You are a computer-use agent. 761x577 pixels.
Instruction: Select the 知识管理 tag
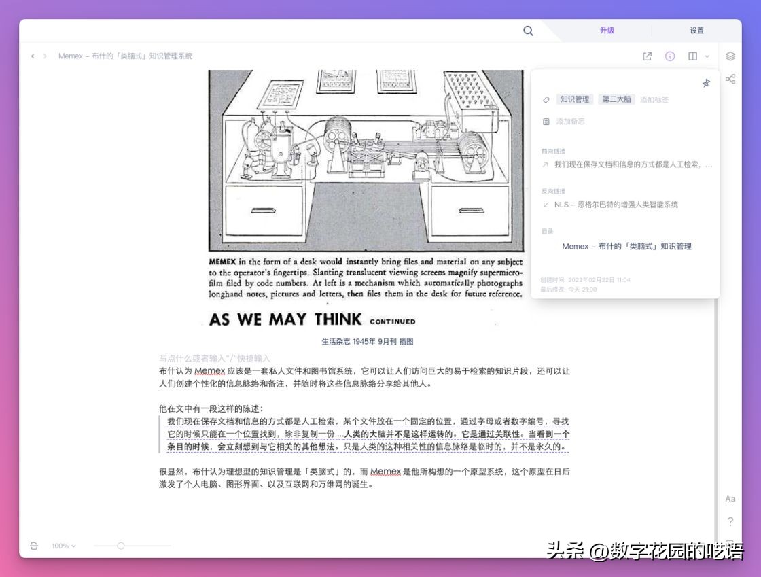point(575,99)
